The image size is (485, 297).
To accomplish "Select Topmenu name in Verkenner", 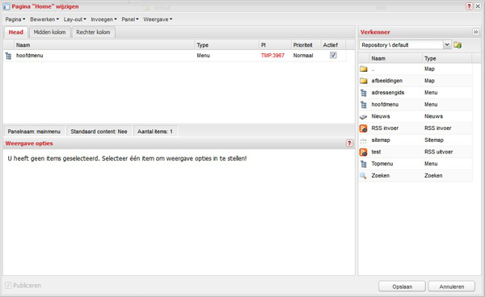I will coord(382,164).
